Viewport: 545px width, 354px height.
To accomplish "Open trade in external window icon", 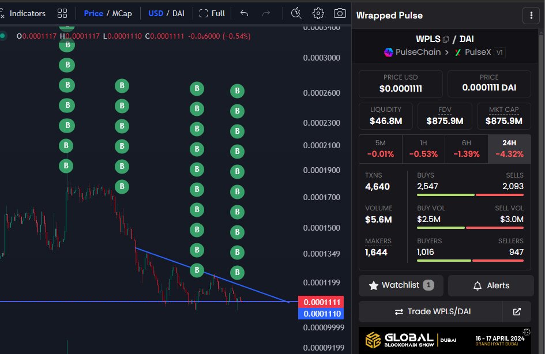I will 517,311.
